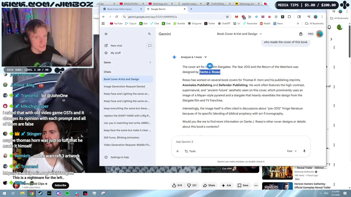
Task: Expand the Analysis & 1 more section
Action: (x=194, y=57)
